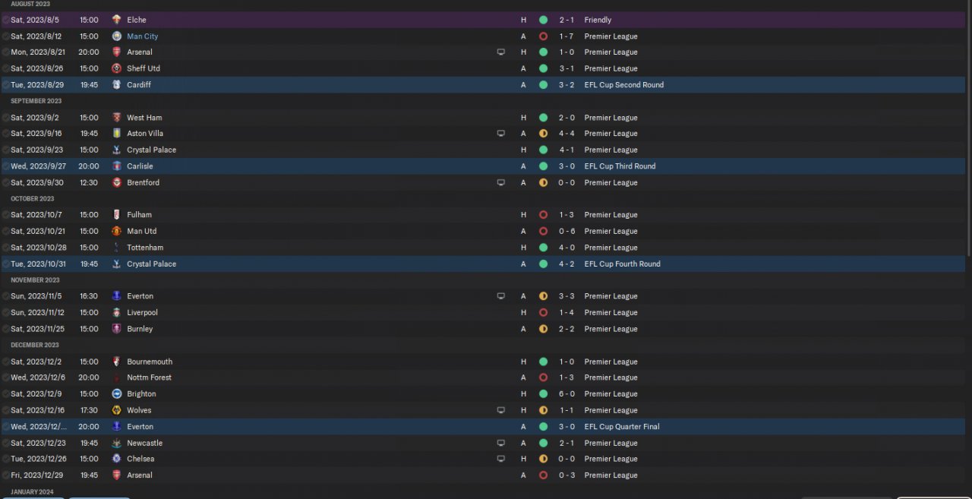Screen dimensions: 972x499
Task: Toggle the tick circle on the Cardiff row
Action: tap(6, 85)
